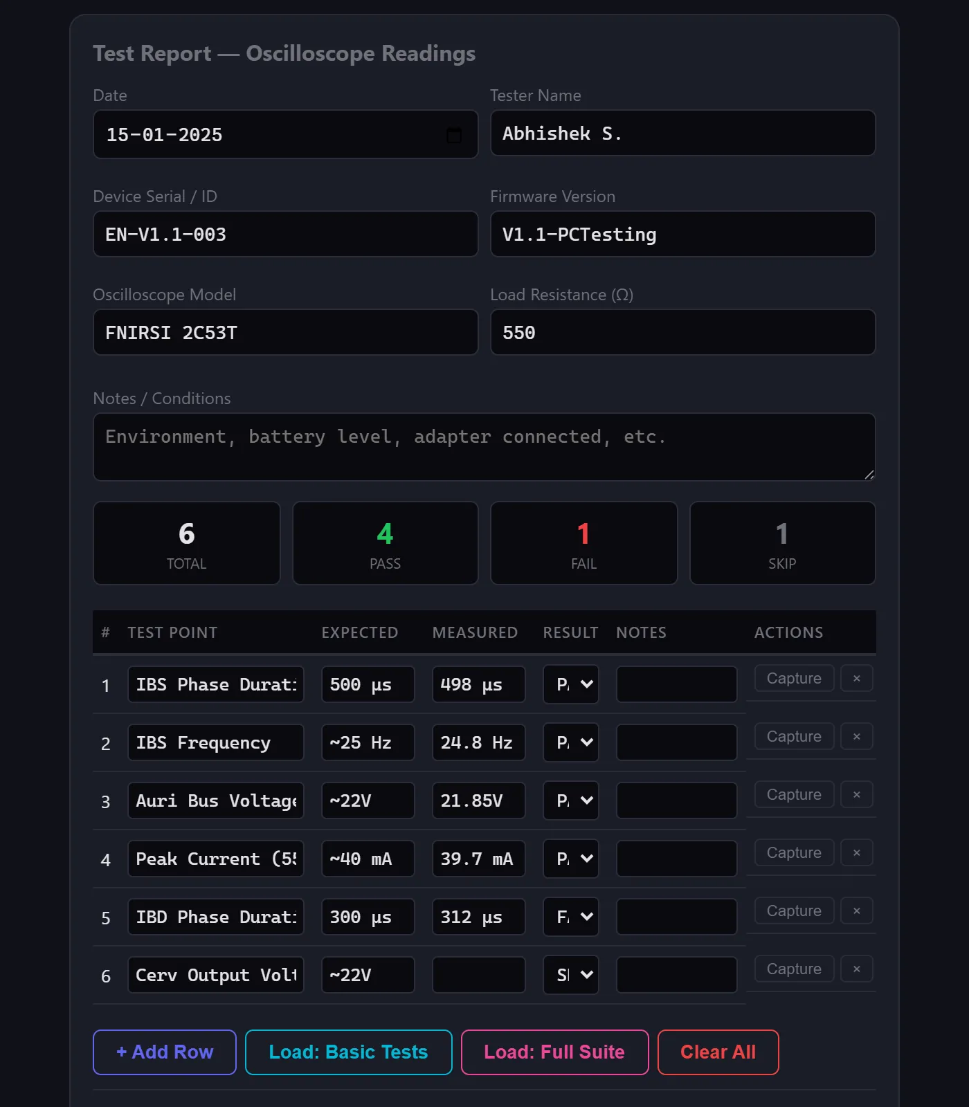Viewport: 969px width, 1107px height.
Task: Delete row 1 IBS Phase Duration
Action: coord(856,679)
